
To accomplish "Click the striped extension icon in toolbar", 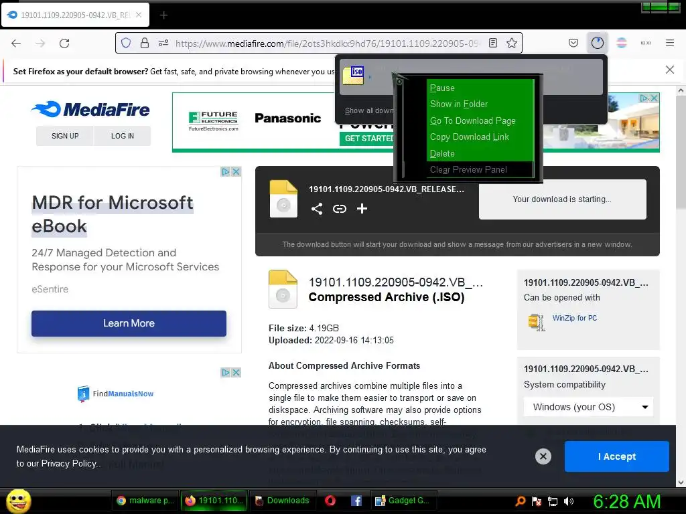I will pyautogui.click(x=622, y=43).
